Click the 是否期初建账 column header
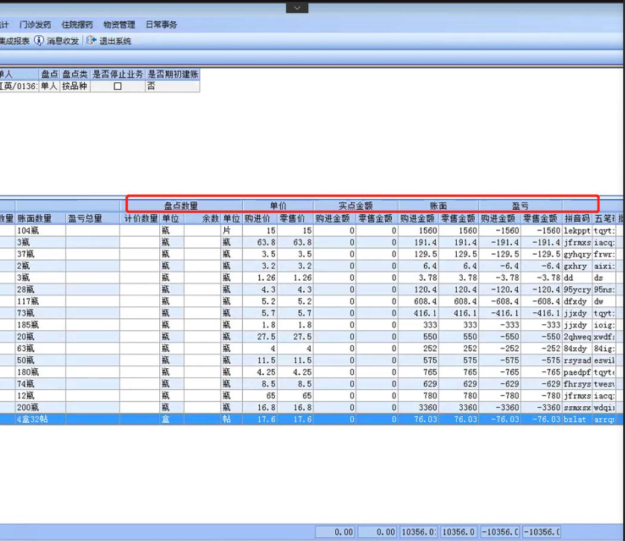The width and height of the screenshot is (625, 541). pyautogui.click(x=172, y=74)
